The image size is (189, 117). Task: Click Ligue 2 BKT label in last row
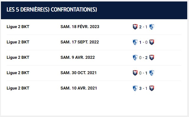(x=18, y=88)
